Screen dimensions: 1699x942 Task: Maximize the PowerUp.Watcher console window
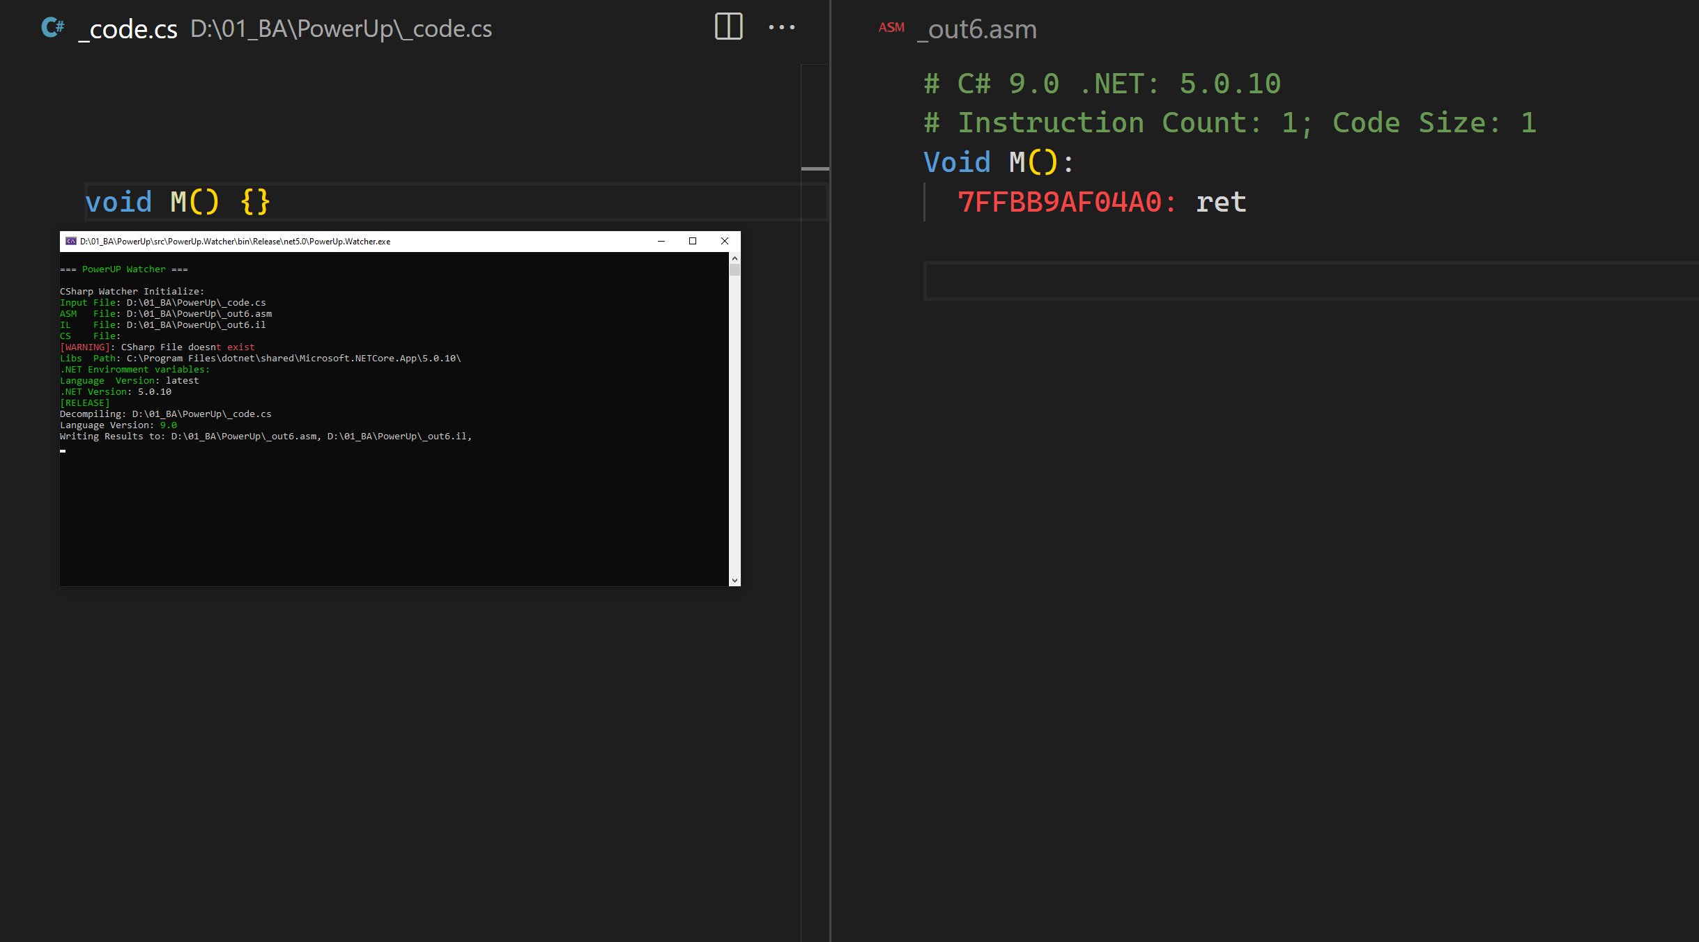693,241
